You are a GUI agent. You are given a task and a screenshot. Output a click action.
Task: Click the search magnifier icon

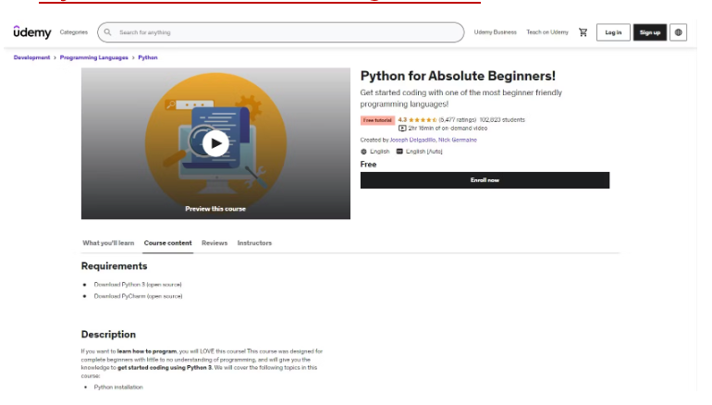(x=107, y=32)
